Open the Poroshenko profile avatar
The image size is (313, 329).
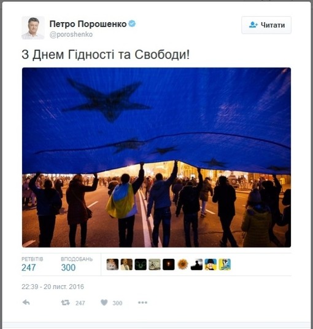click(33, 28)
